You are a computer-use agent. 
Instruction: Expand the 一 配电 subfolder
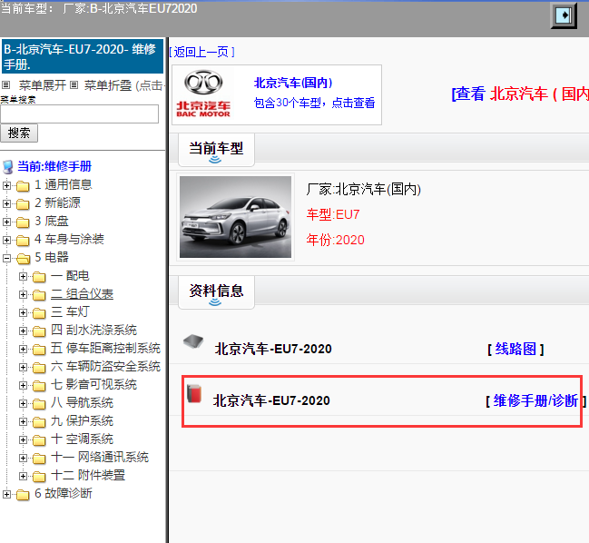tap(23, 277)
